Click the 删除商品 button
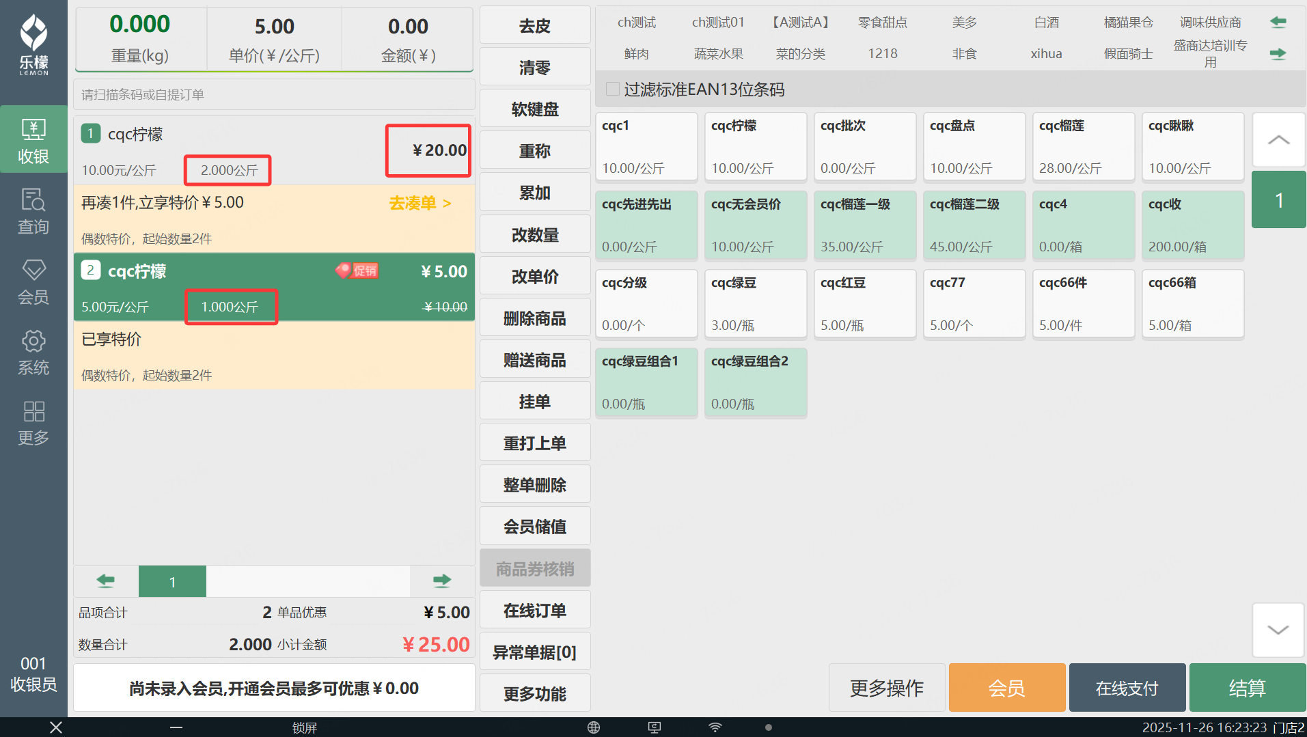This screenshot has width=1307, height=737. (x=535, y=318)
